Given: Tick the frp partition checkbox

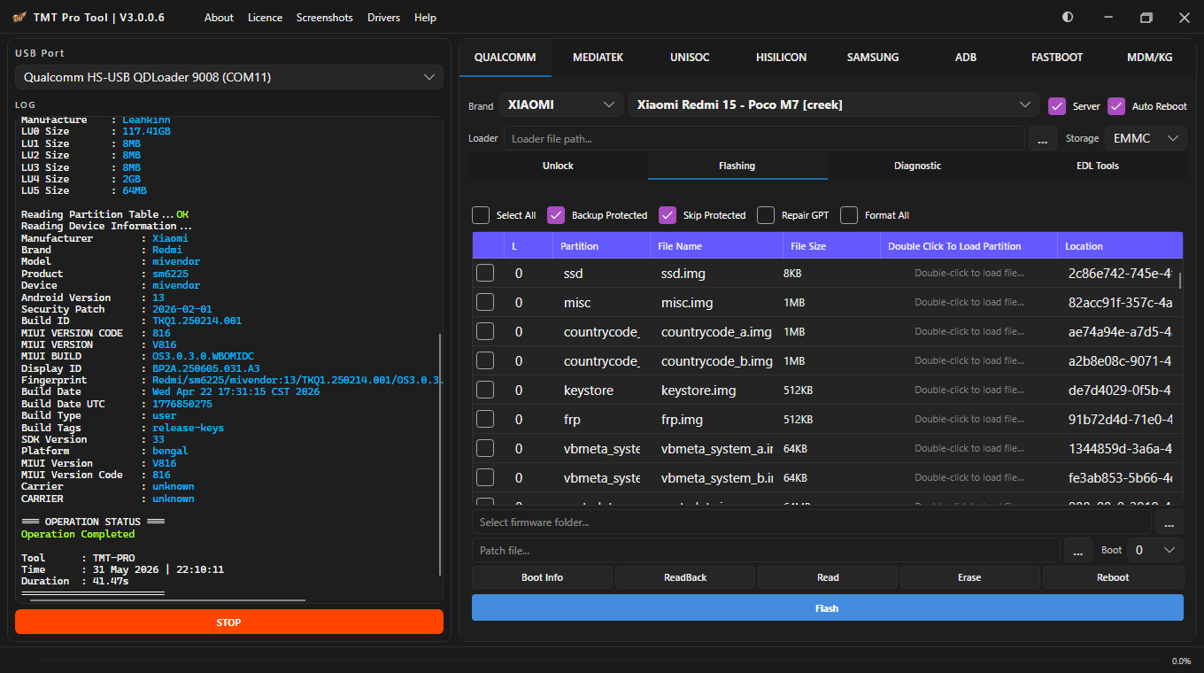Looking at the screenshot, I should click(485, 419).
